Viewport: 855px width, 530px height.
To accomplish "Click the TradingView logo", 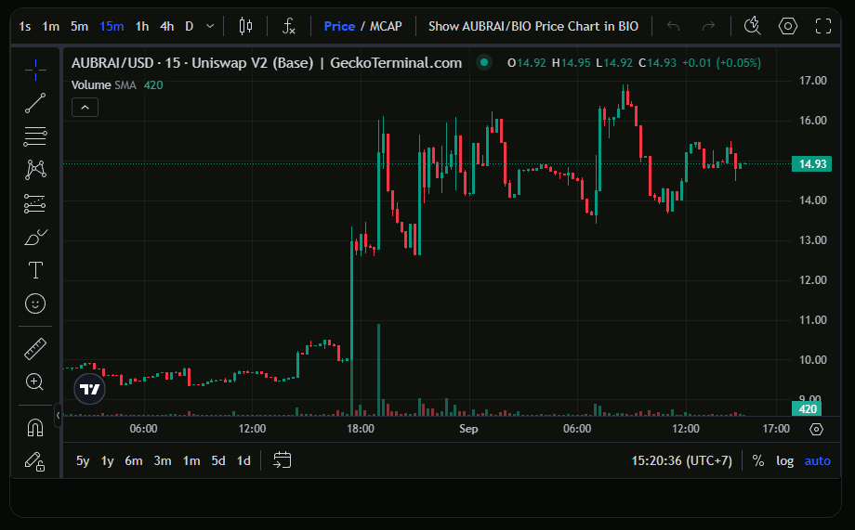I will click(x=89, y=389).
